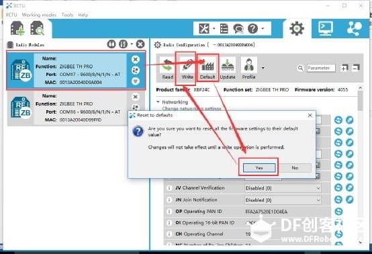
Task: Remove the COM16 radio module
Action: [136, 97]
